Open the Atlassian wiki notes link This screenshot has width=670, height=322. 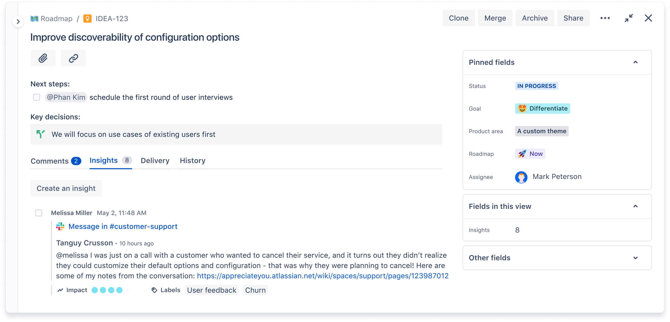[x=322, y=276]
